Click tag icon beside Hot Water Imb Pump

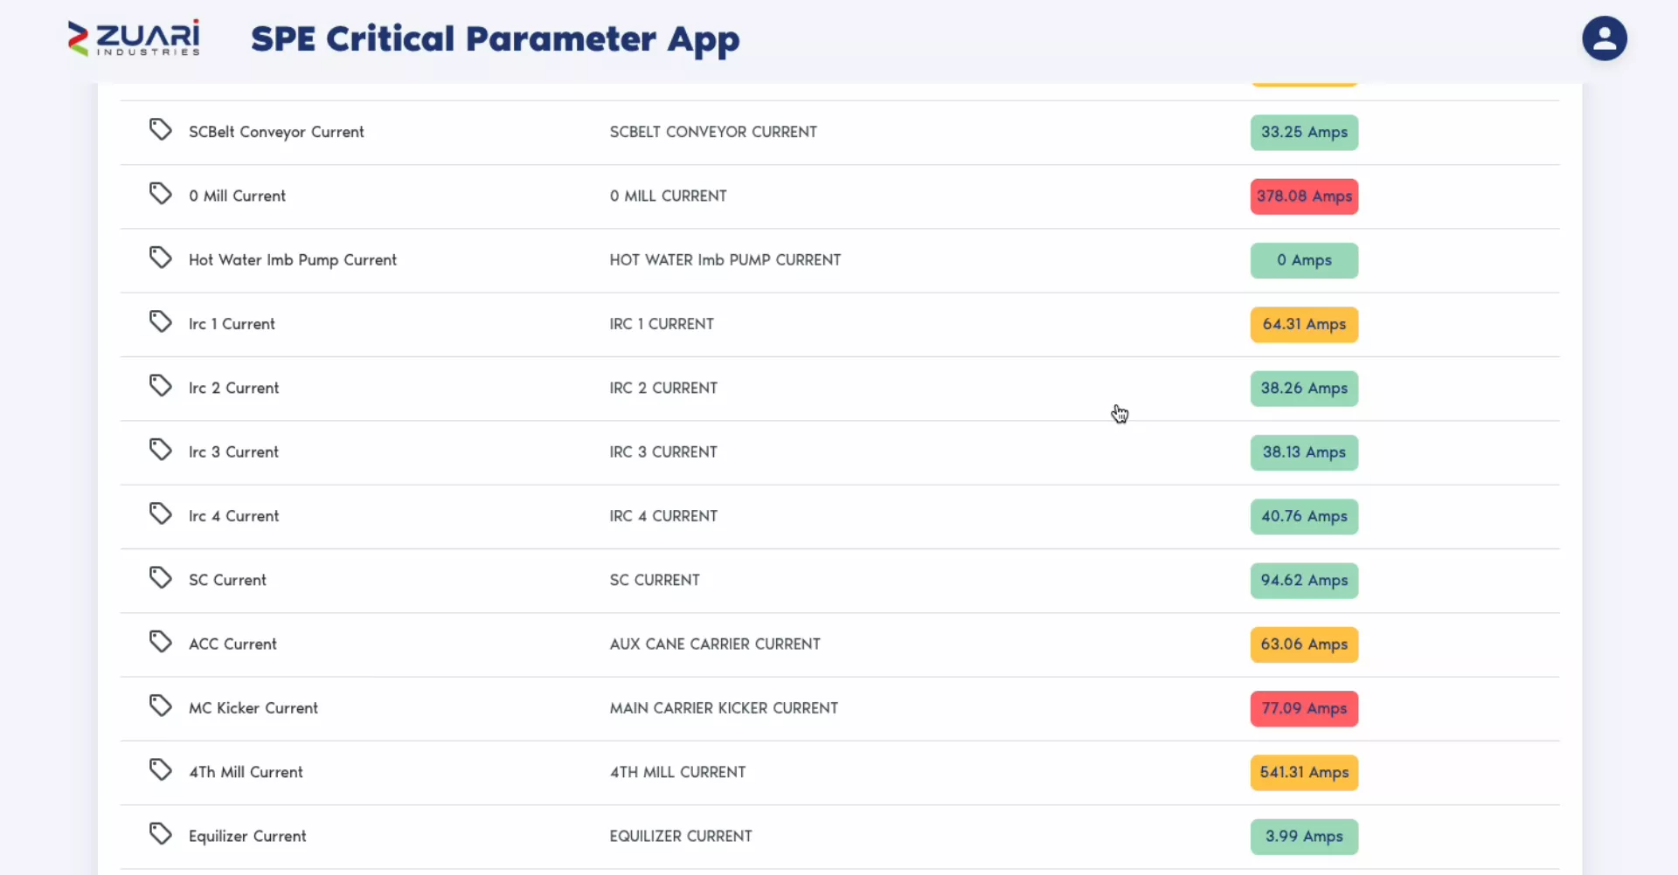tap(160, 258)
